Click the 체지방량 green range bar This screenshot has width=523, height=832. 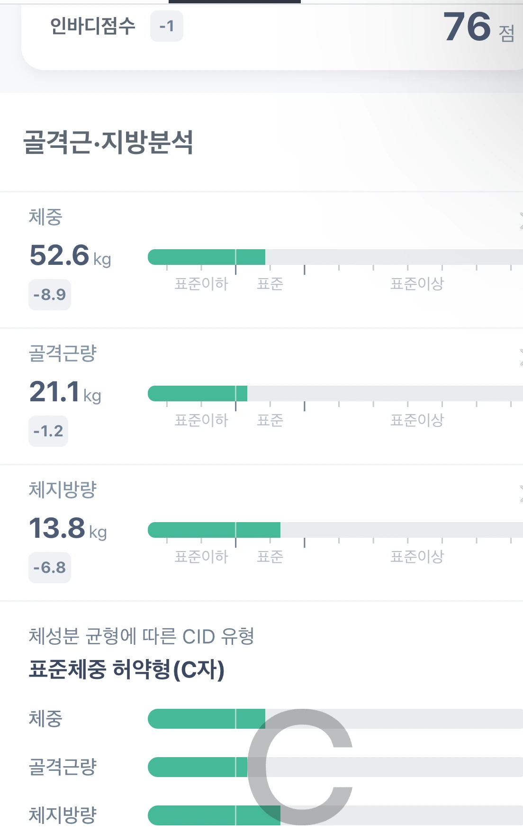pyautogui.click(x=214, y=530)
